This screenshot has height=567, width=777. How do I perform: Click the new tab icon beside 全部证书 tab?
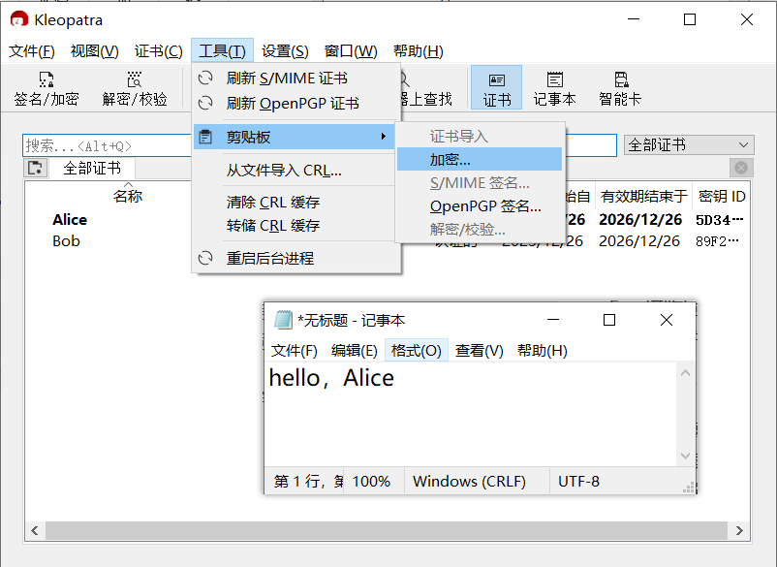[35, 168]
